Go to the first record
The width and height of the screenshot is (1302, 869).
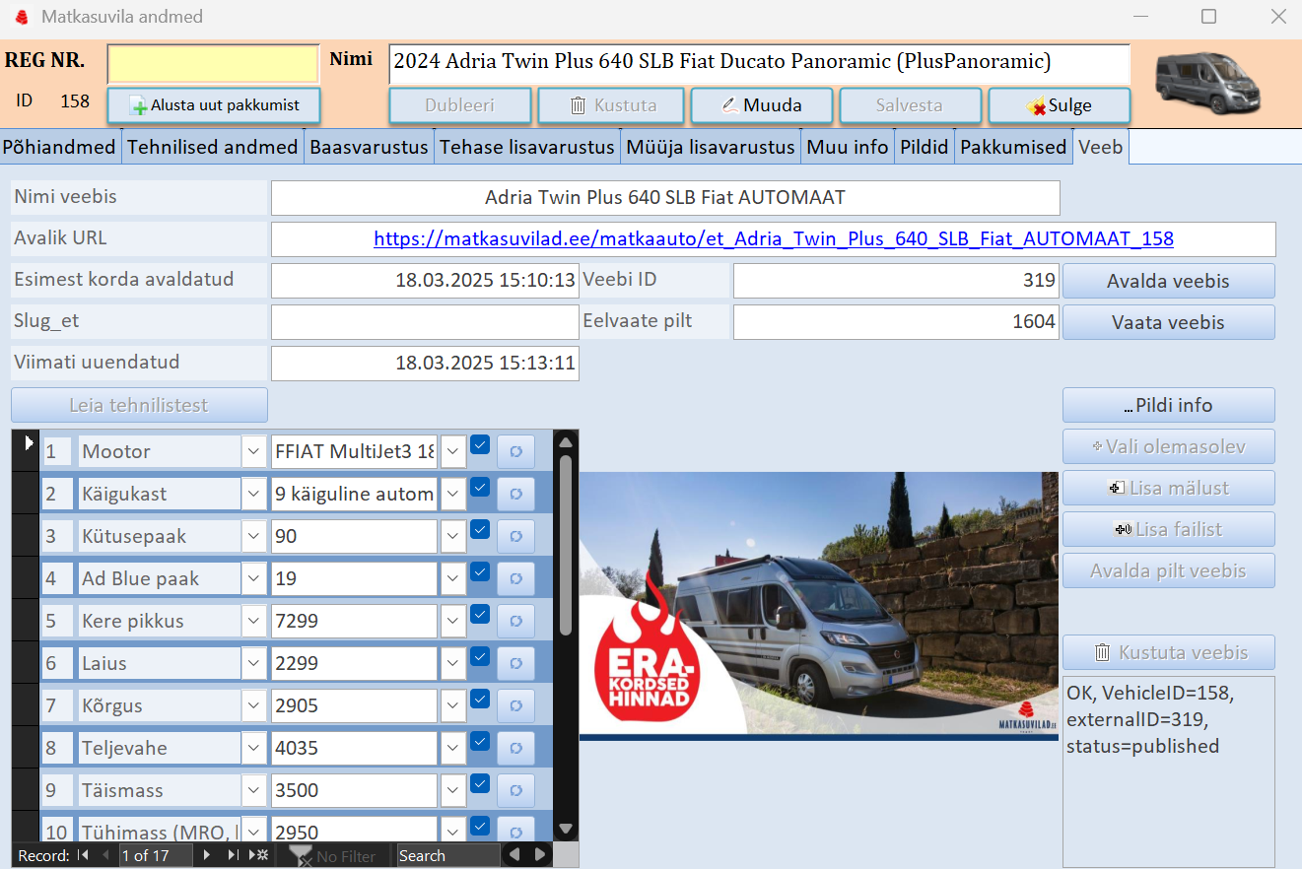click(x=84, y=855)
